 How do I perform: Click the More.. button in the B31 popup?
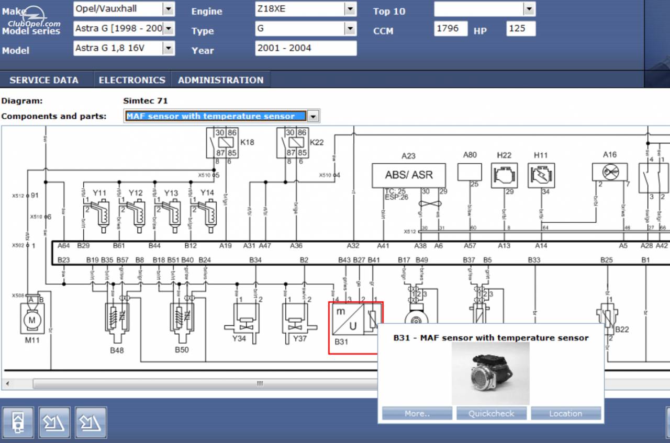coord(417,413)
